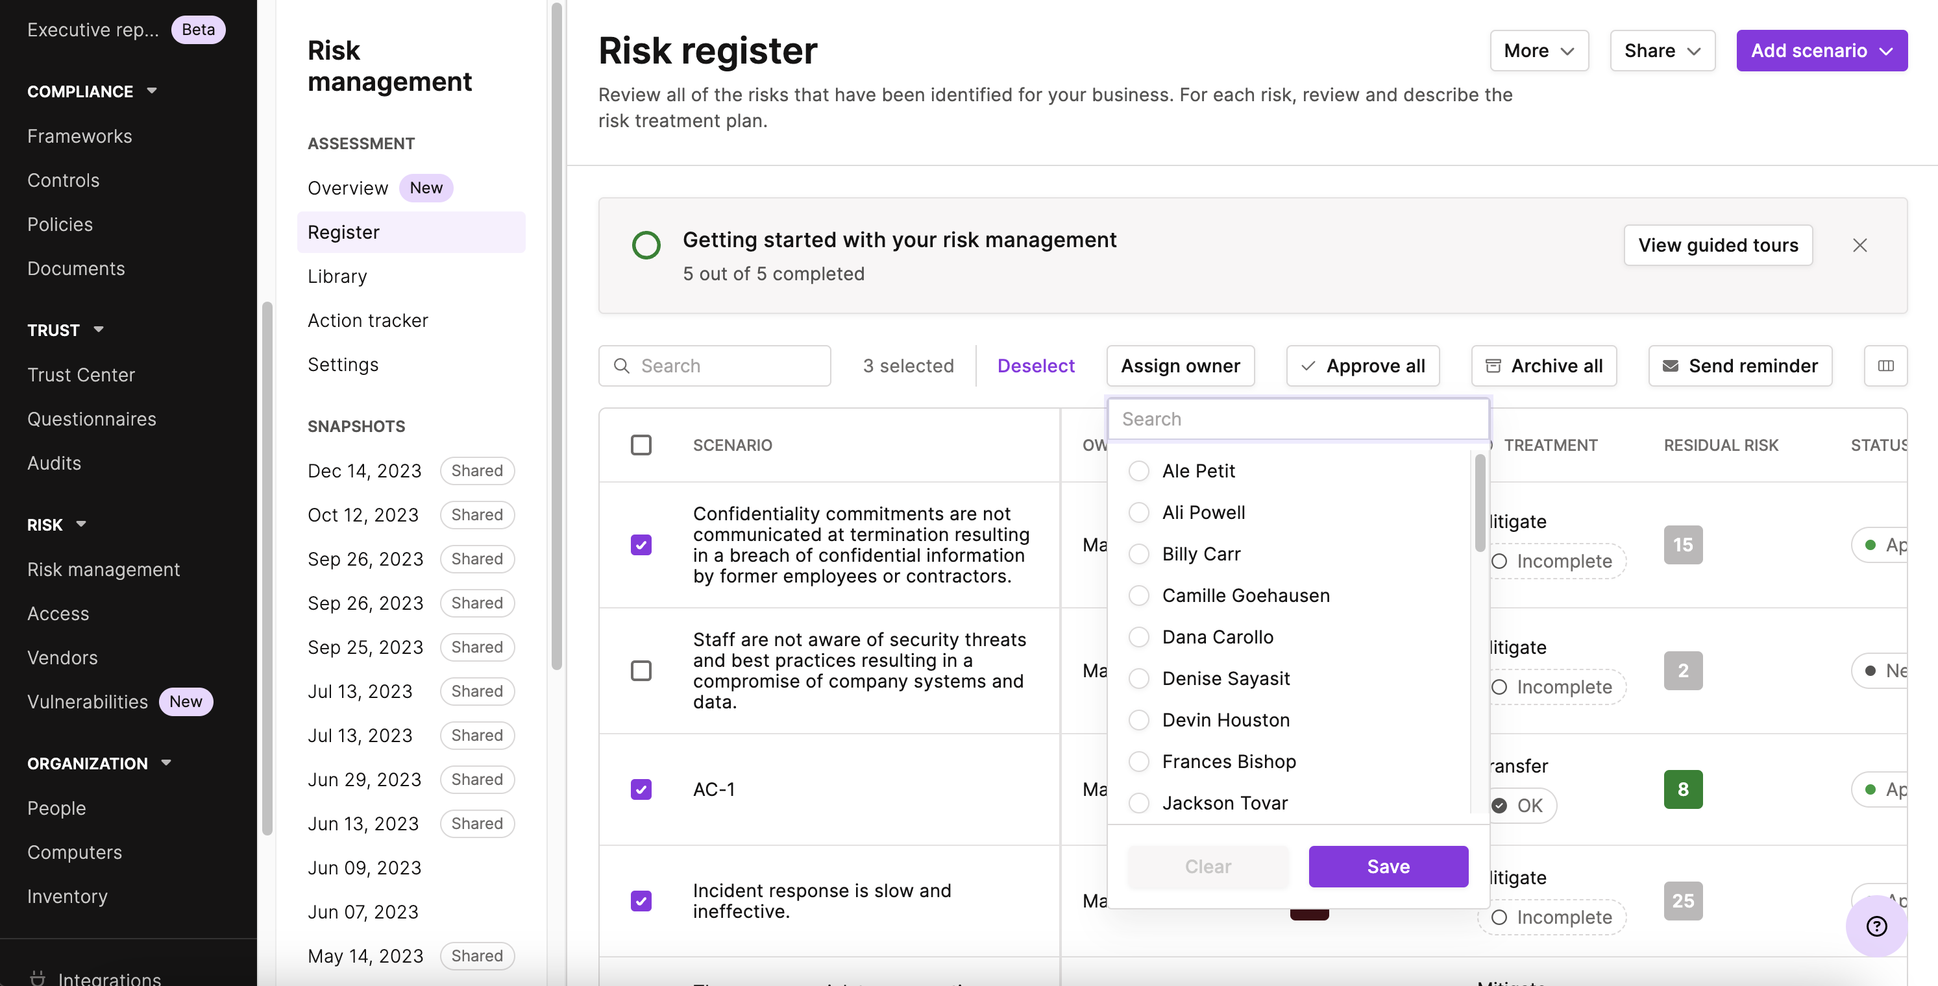Check the Staff not aware scenario checkbox
Screen dimensions: 1938x986
click(x=641, y=670)
